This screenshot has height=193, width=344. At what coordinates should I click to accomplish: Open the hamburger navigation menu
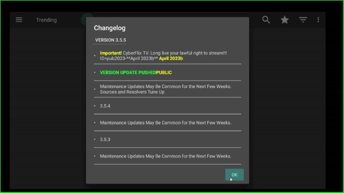pyautogui.click(x=19, y=20)
